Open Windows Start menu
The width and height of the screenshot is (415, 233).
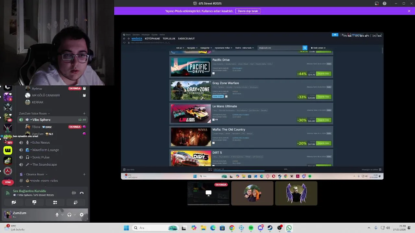point(126,228)
